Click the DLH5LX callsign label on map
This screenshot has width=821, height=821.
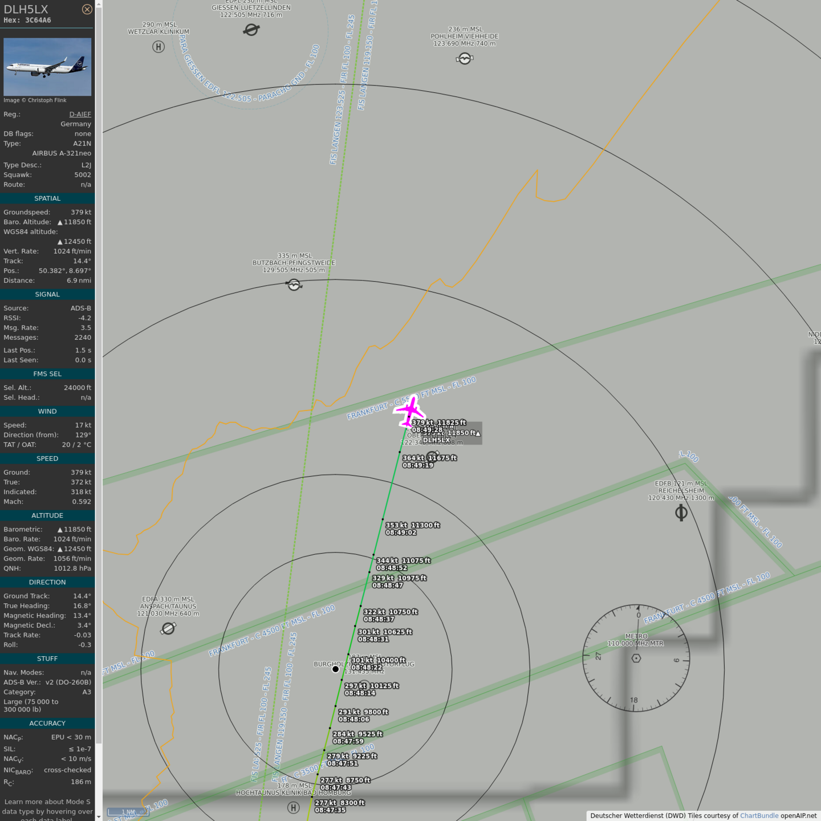click(436, 440)
